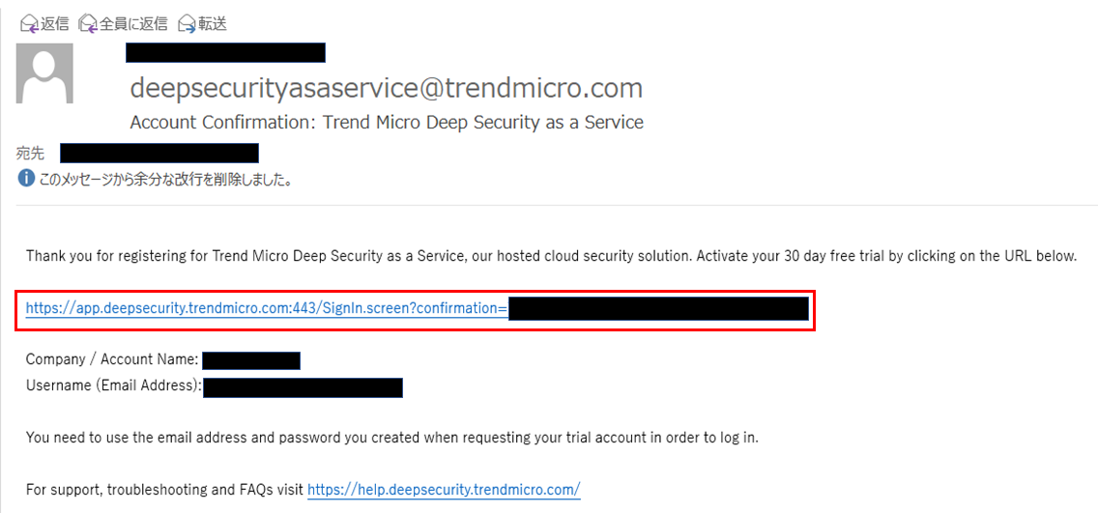This screenshot has width=1098, height=513.
Task: Click the sender's avatar placeholder picture
Action: tap(44, 73)
